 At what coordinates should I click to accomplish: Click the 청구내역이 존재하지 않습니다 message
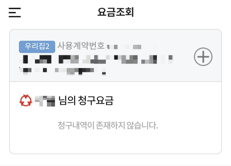point(108,125)
